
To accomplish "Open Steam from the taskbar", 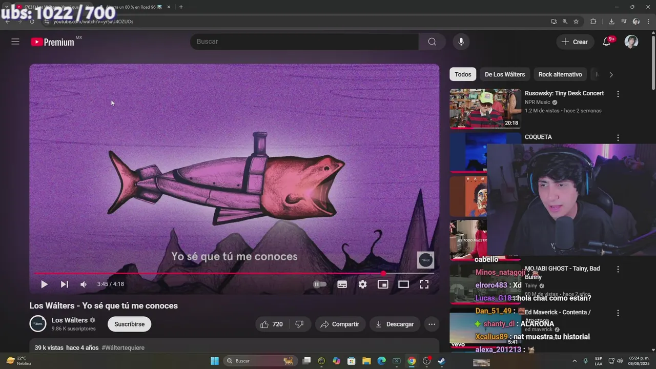I will click(x=441, y=361).
